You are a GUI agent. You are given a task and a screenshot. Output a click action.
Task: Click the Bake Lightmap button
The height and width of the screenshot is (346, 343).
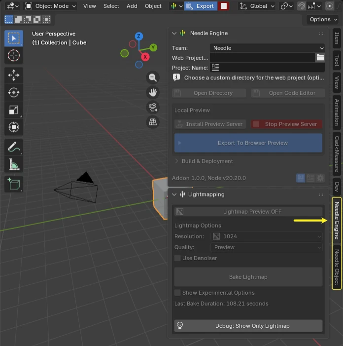click(x=248, y=277)
